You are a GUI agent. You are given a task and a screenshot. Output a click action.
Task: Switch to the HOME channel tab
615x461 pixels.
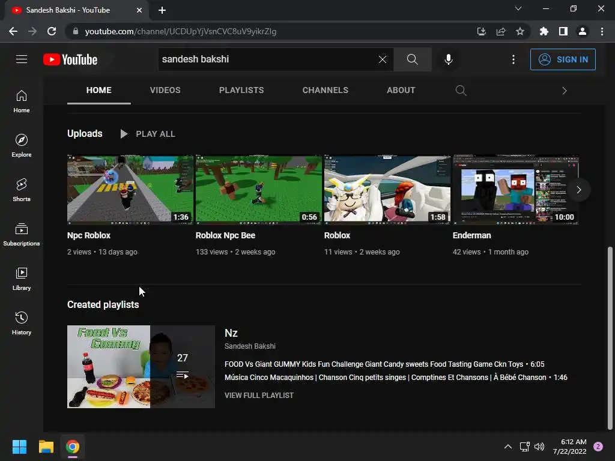[x=99, y=90]
